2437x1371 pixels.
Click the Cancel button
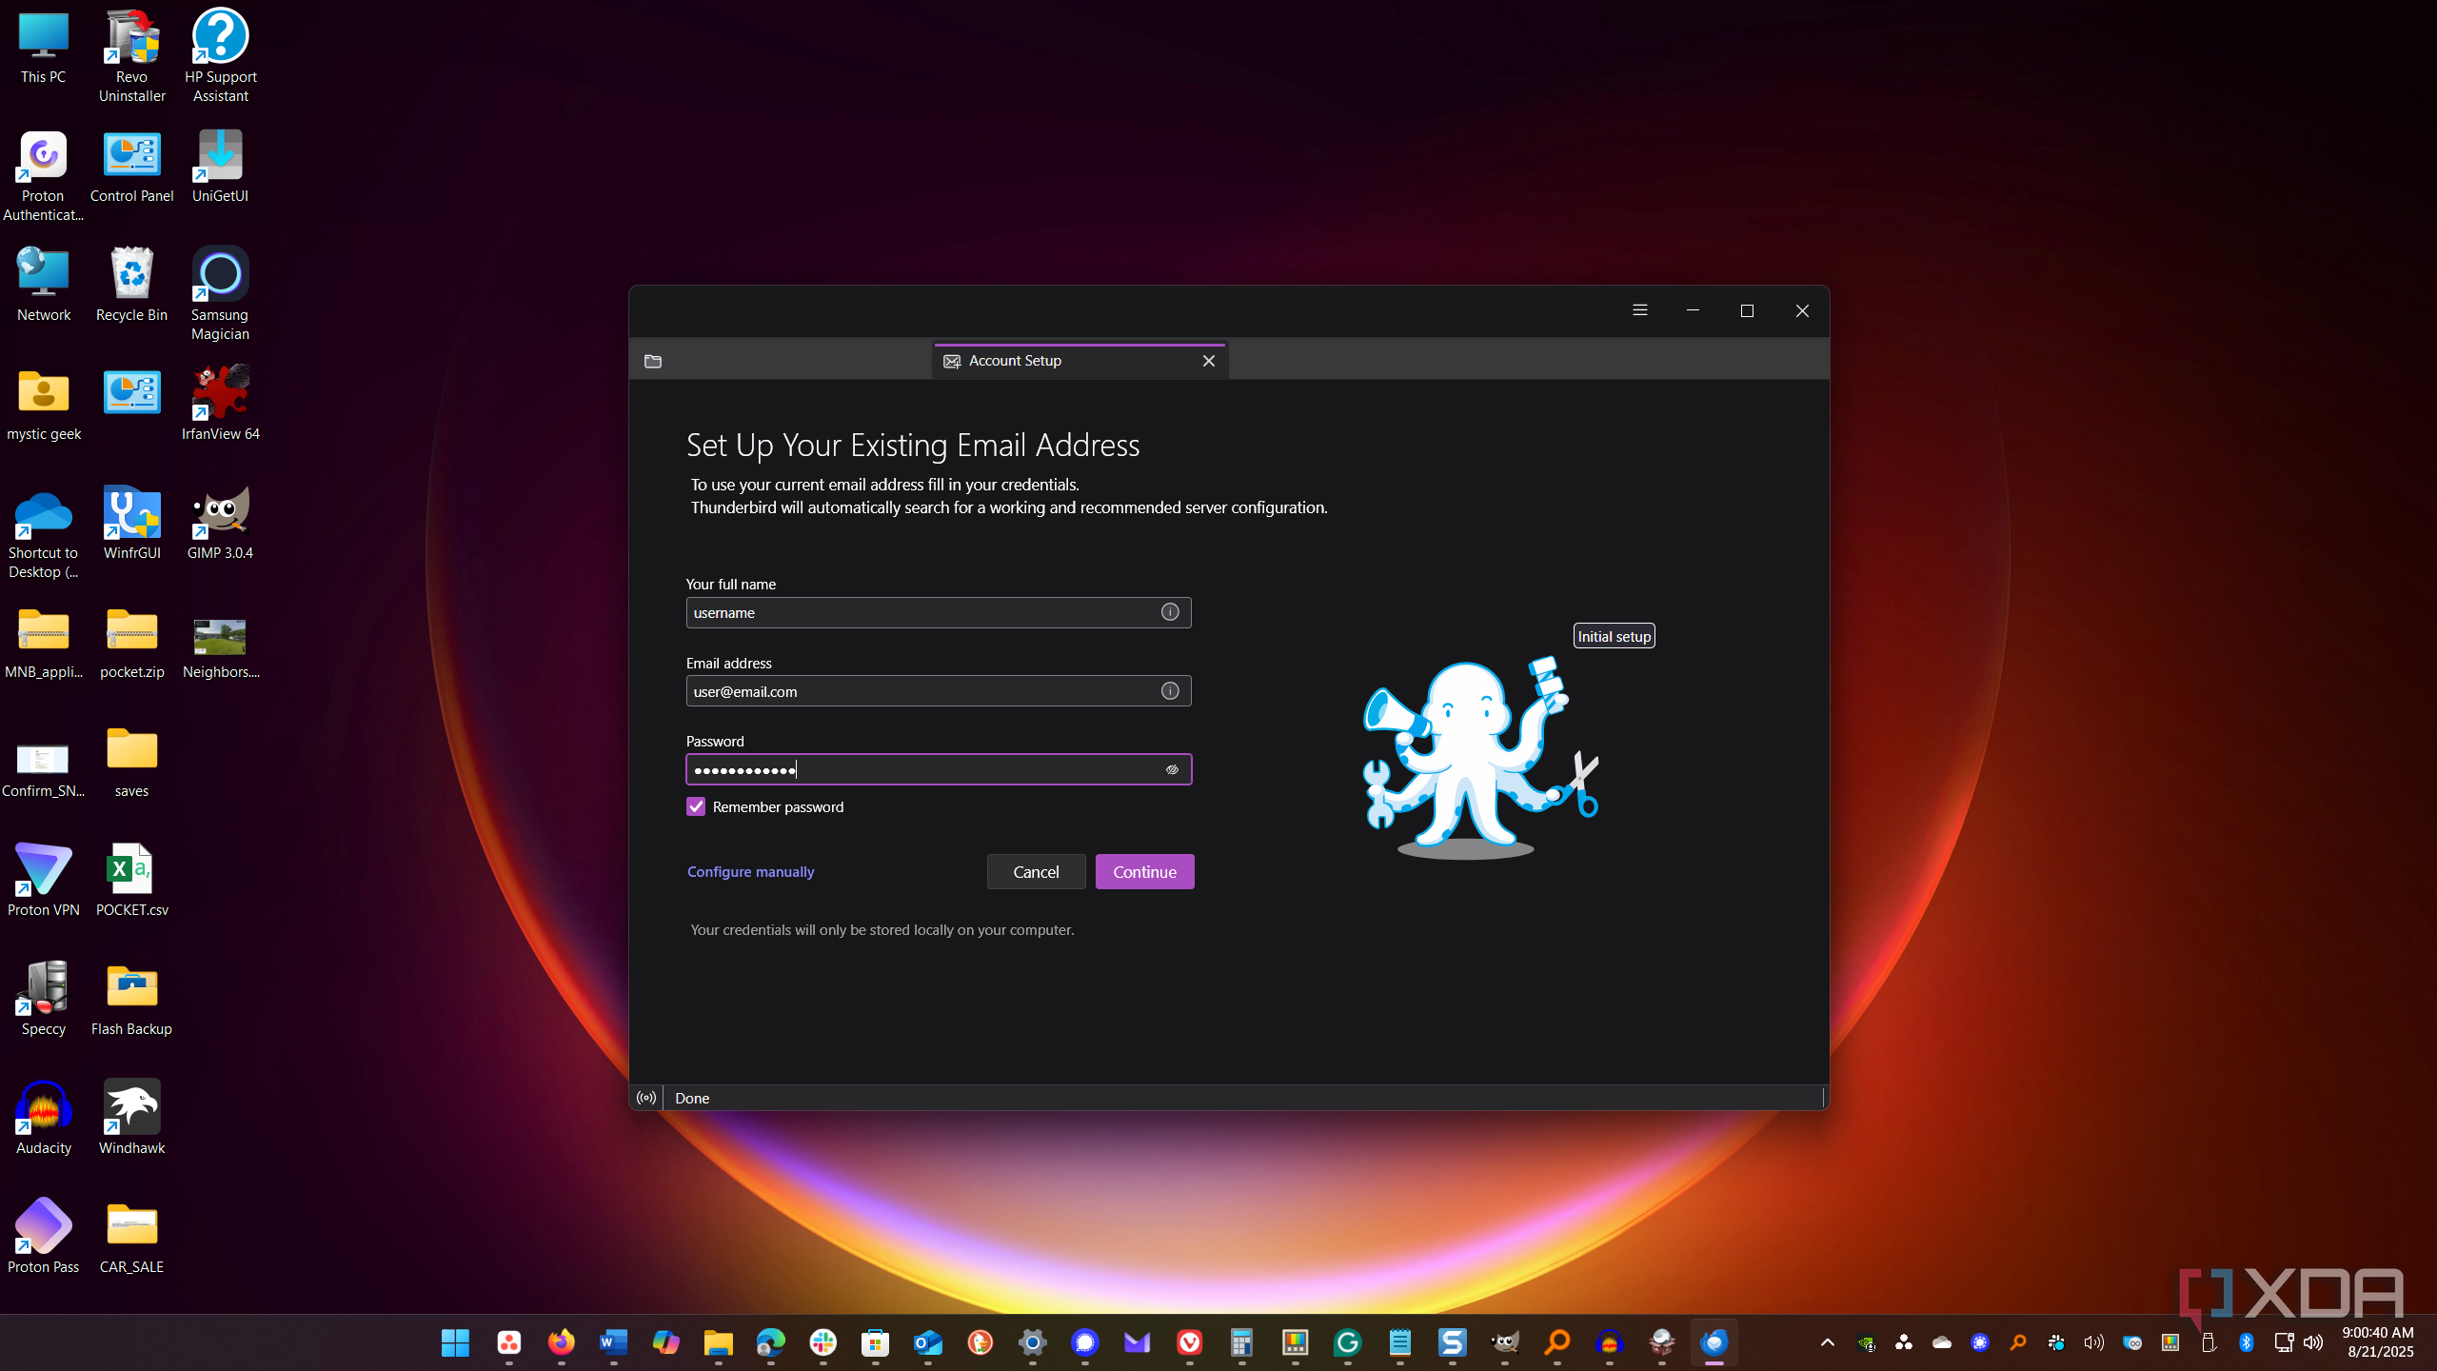(1036, 871)
